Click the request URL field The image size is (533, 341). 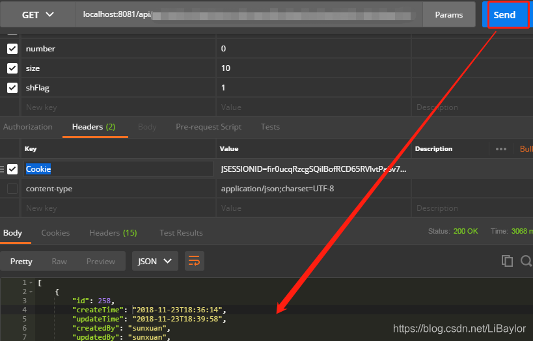coord(249,14)
